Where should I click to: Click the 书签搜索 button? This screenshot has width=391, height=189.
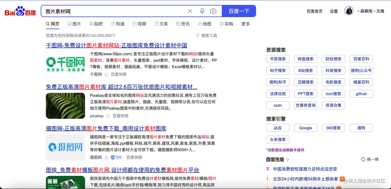click(278, 59)
